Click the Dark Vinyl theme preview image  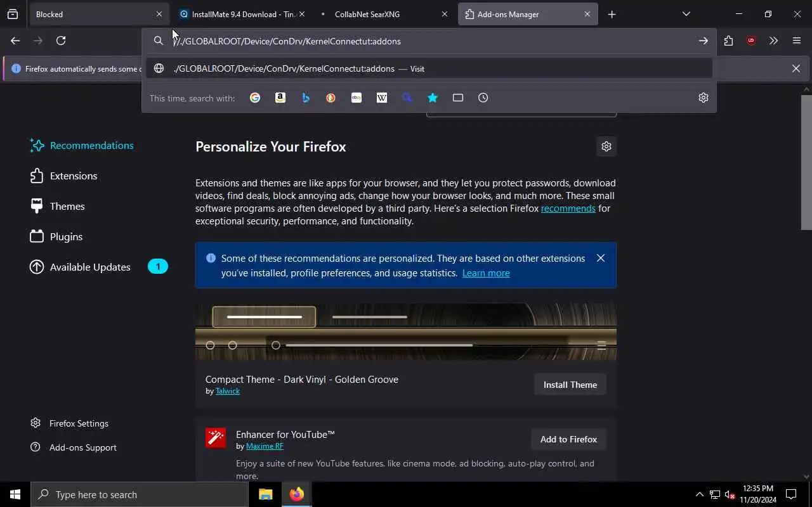pos(406,331)
